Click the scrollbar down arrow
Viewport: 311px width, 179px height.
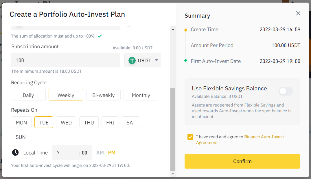tap(173, 174)
